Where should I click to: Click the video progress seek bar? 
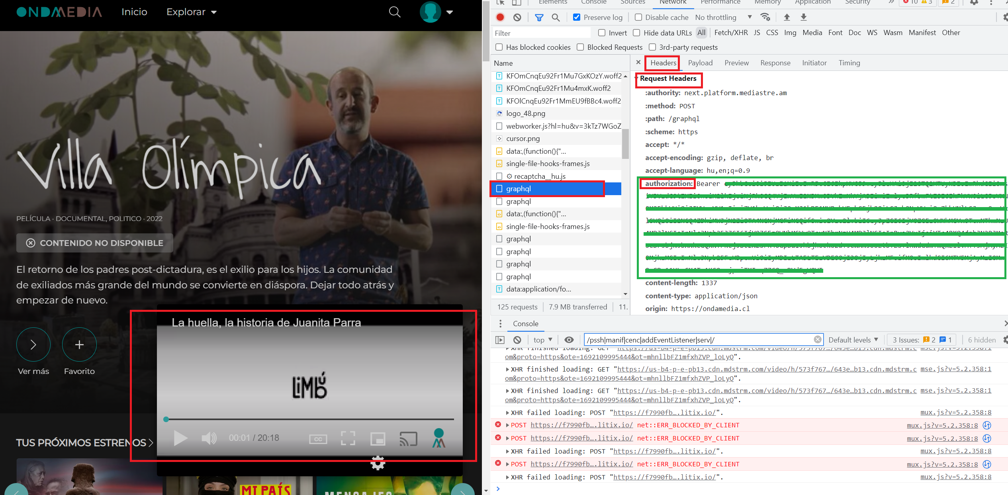tap(309, 419)
